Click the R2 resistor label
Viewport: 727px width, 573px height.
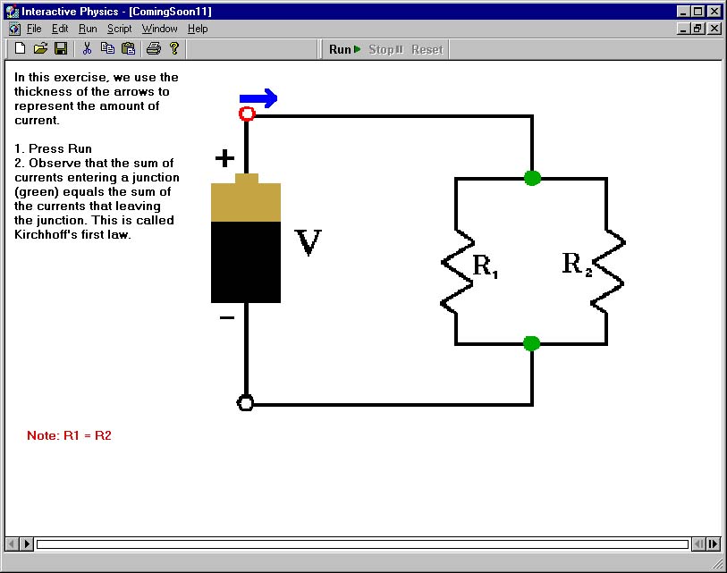(578, 264)
